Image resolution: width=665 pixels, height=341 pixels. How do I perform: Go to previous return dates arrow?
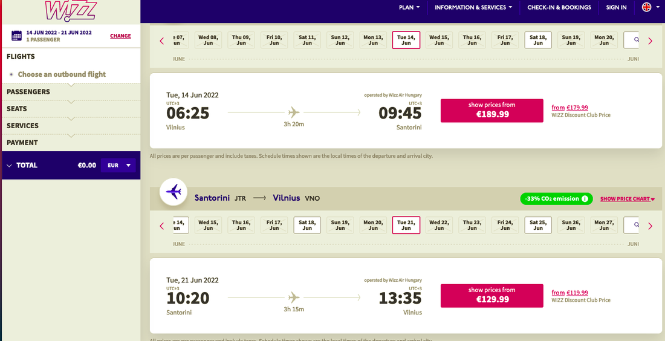(161, 226)
